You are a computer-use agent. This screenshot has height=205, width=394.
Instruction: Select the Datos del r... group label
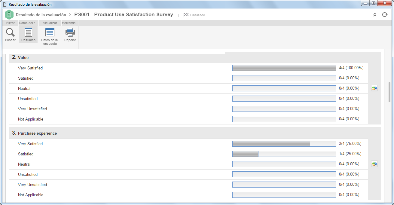pyautogui.click(x=28, y=23)
